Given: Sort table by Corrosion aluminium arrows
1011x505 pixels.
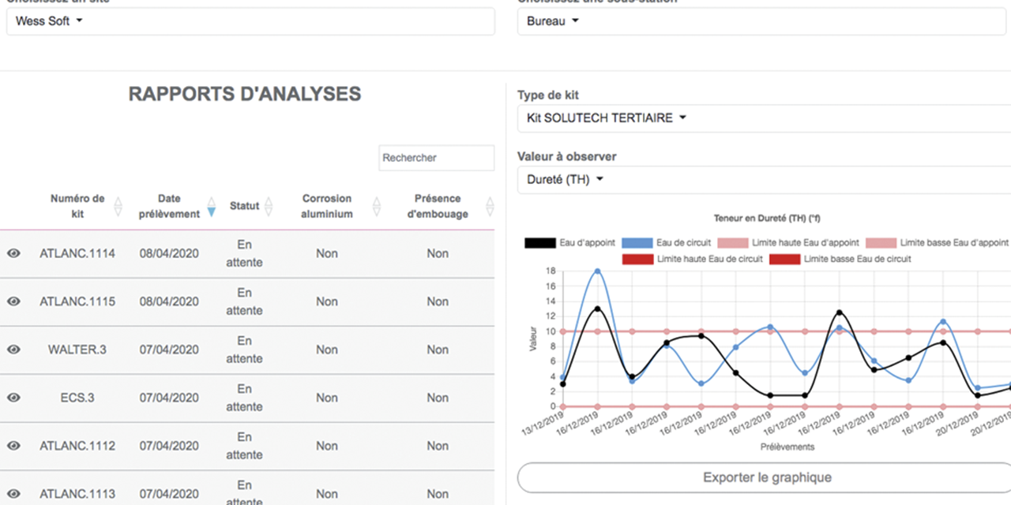Looking at the screenshot, I should click(x=376, y=207).
